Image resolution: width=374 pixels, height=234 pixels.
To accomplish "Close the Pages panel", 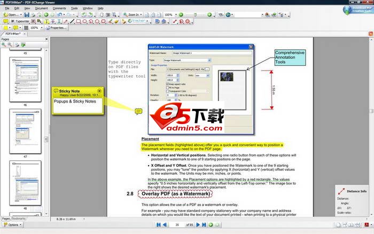I will click(x=46, y=39).
